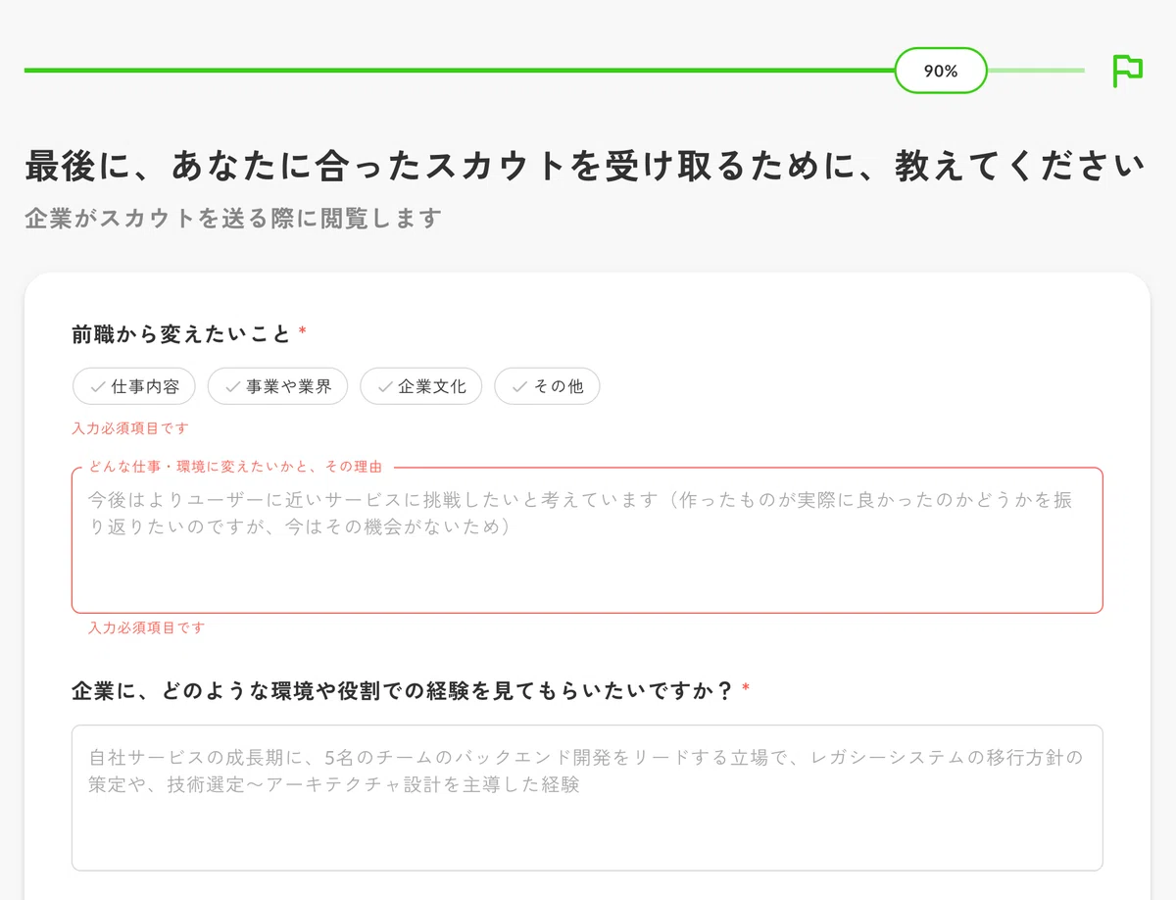Choose the 企業文化 chip

(421, 386)
